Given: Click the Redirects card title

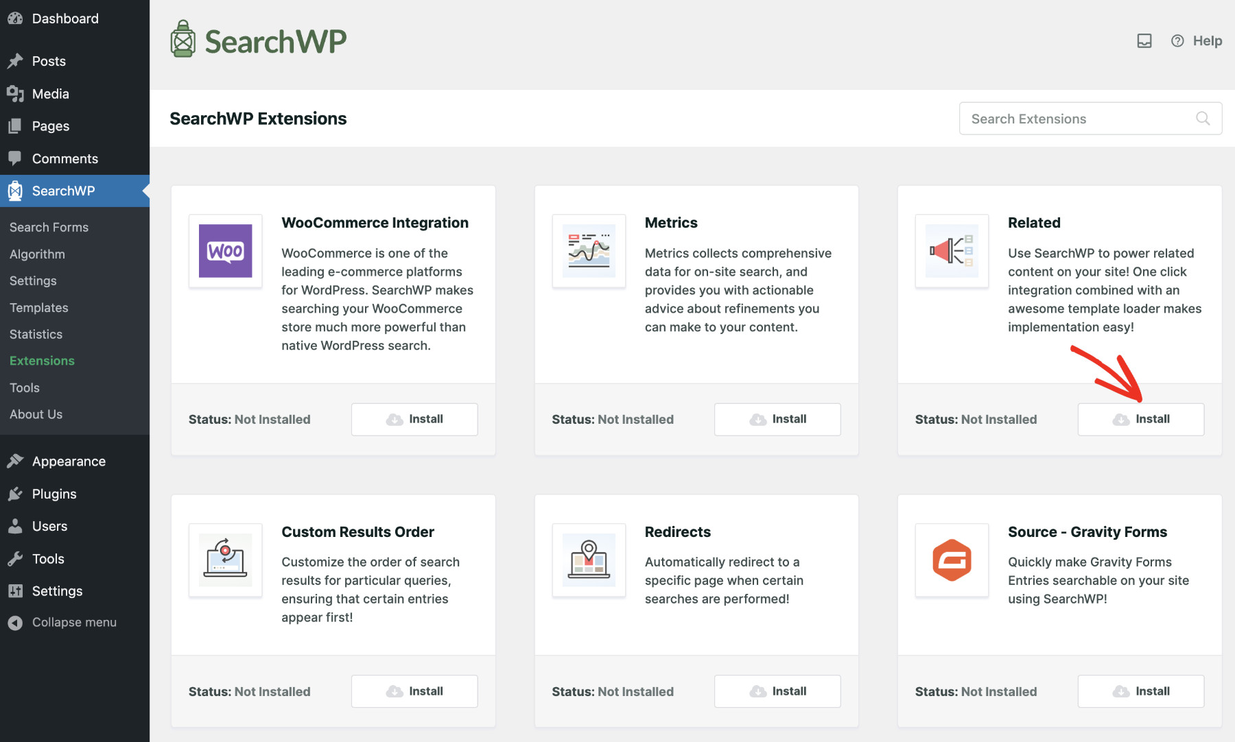Looking at the screenshot, I should [x=678, y=532].
